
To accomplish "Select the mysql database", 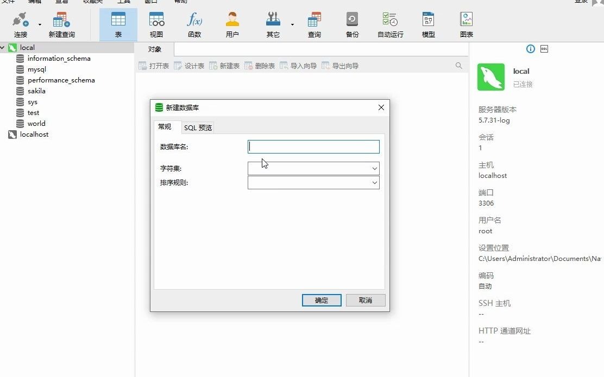I will (36, 69).
